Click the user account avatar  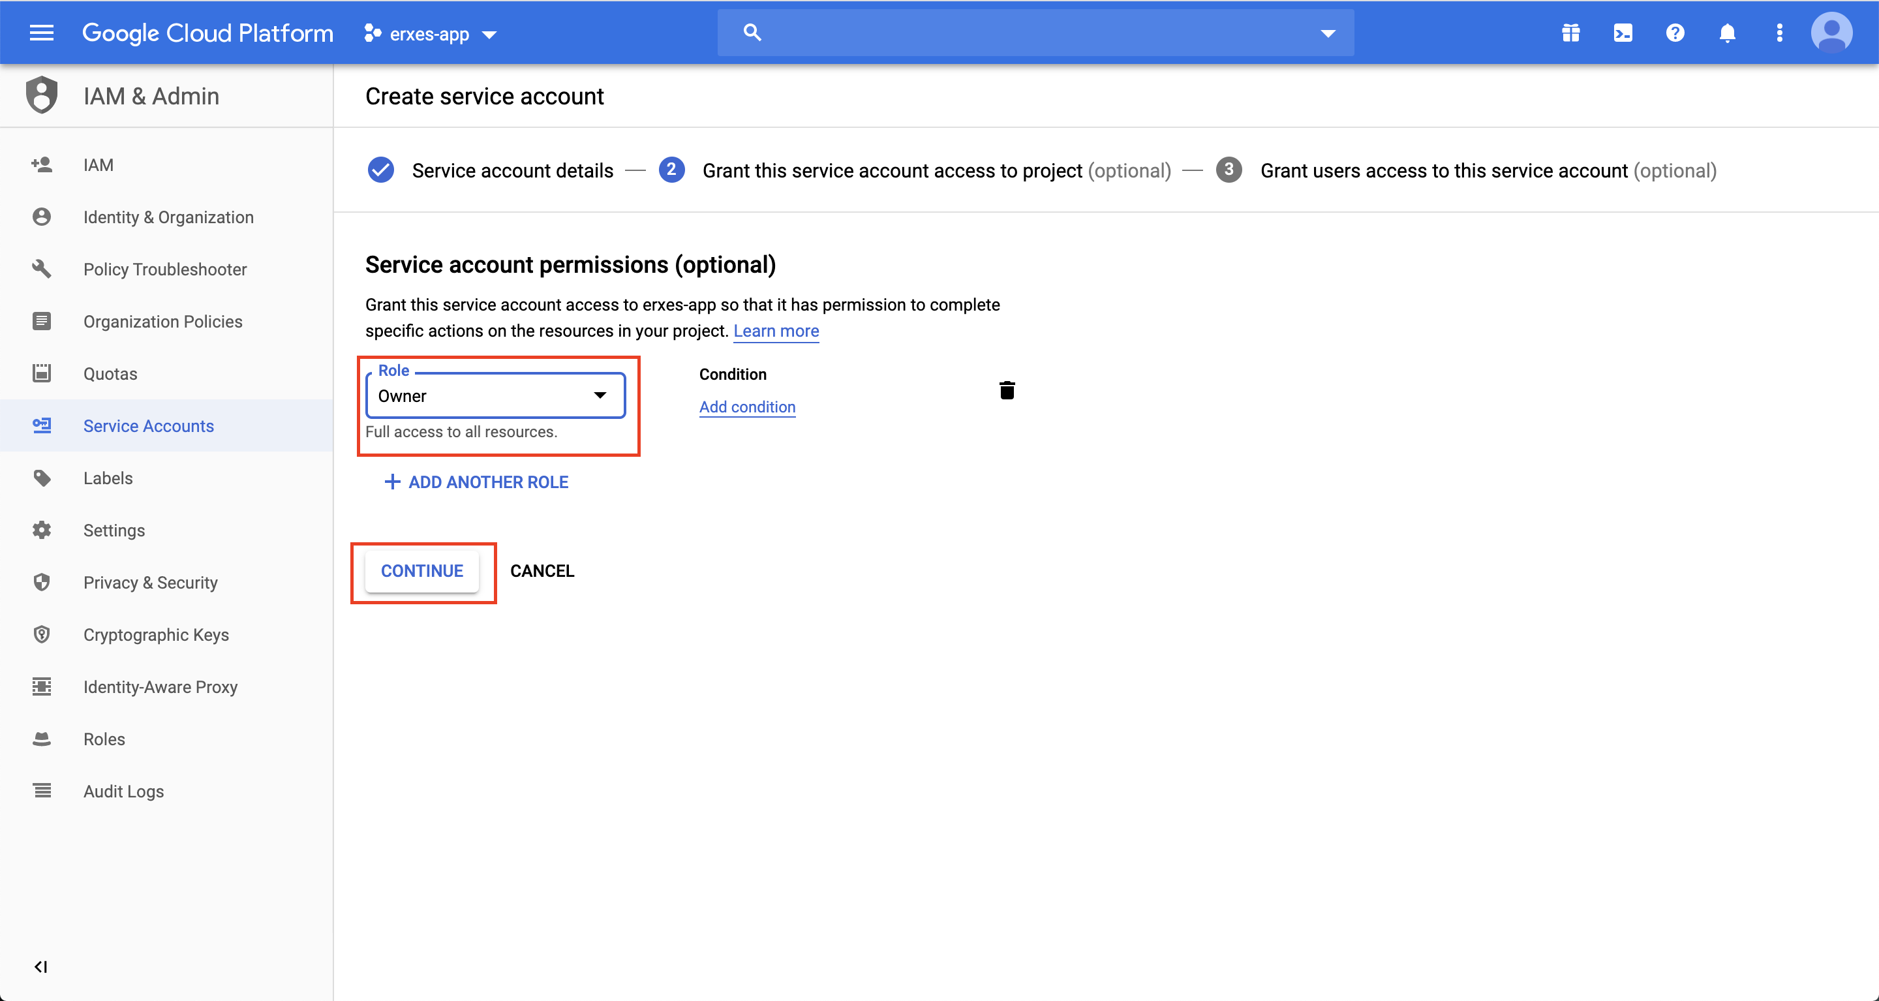tap(1831, 33)
